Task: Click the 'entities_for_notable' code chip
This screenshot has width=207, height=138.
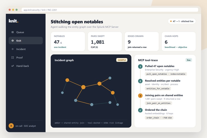Action: (158, 89)
